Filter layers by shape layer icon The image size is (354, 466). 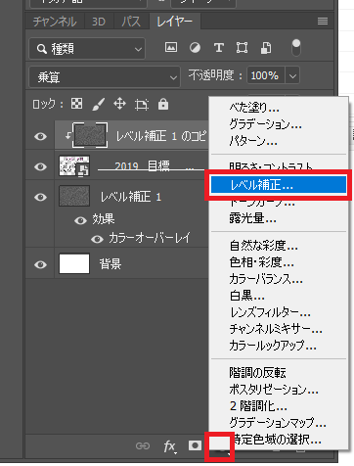[x=242, y=48]
